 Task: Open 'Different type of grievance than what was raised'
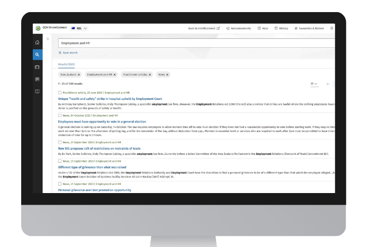point(92,167)
